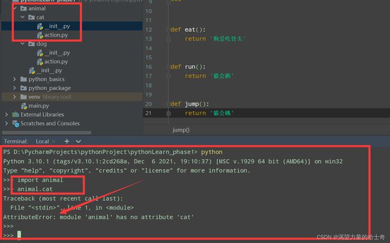The height and width of the screenshot is (243, 390).
Task: Click the python_basics folder icon
Action: pyautogui.click(x=23, y=79)
